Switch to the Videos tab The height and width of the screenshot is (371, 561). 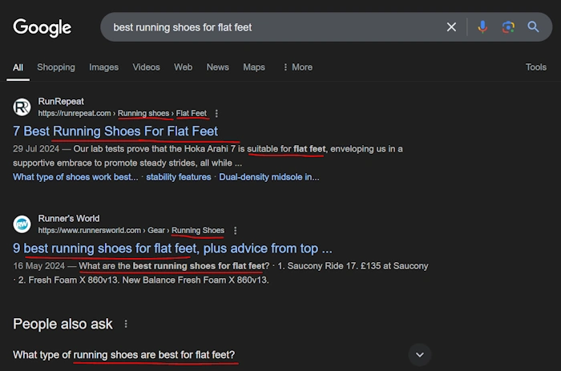pos(146,67)
